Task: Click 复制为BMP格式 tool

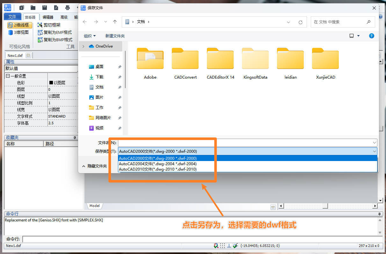Action: 55,40
